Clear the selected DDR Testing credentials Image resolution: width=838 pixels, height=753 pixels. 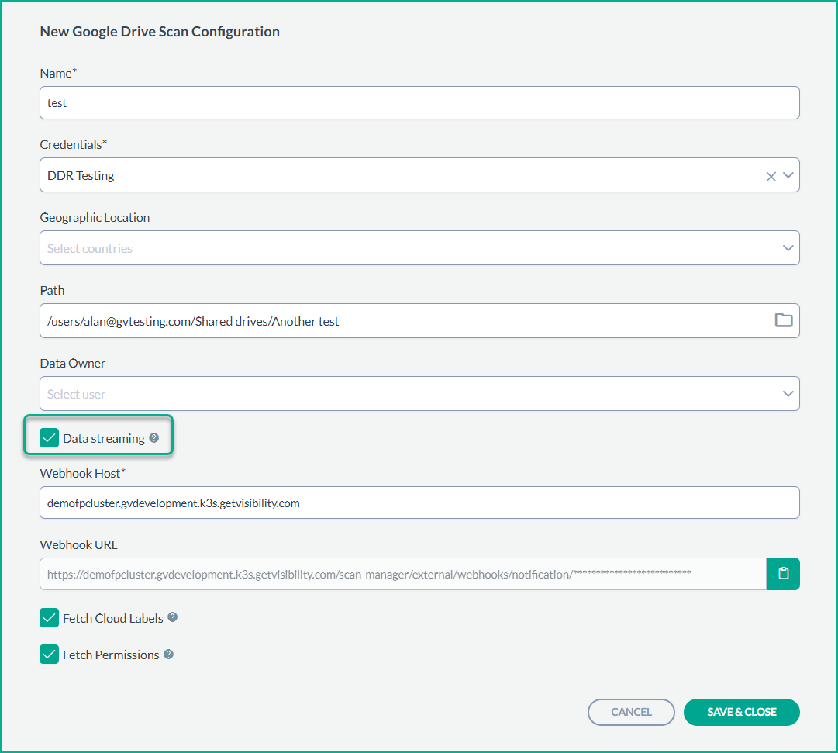point(771,176)
